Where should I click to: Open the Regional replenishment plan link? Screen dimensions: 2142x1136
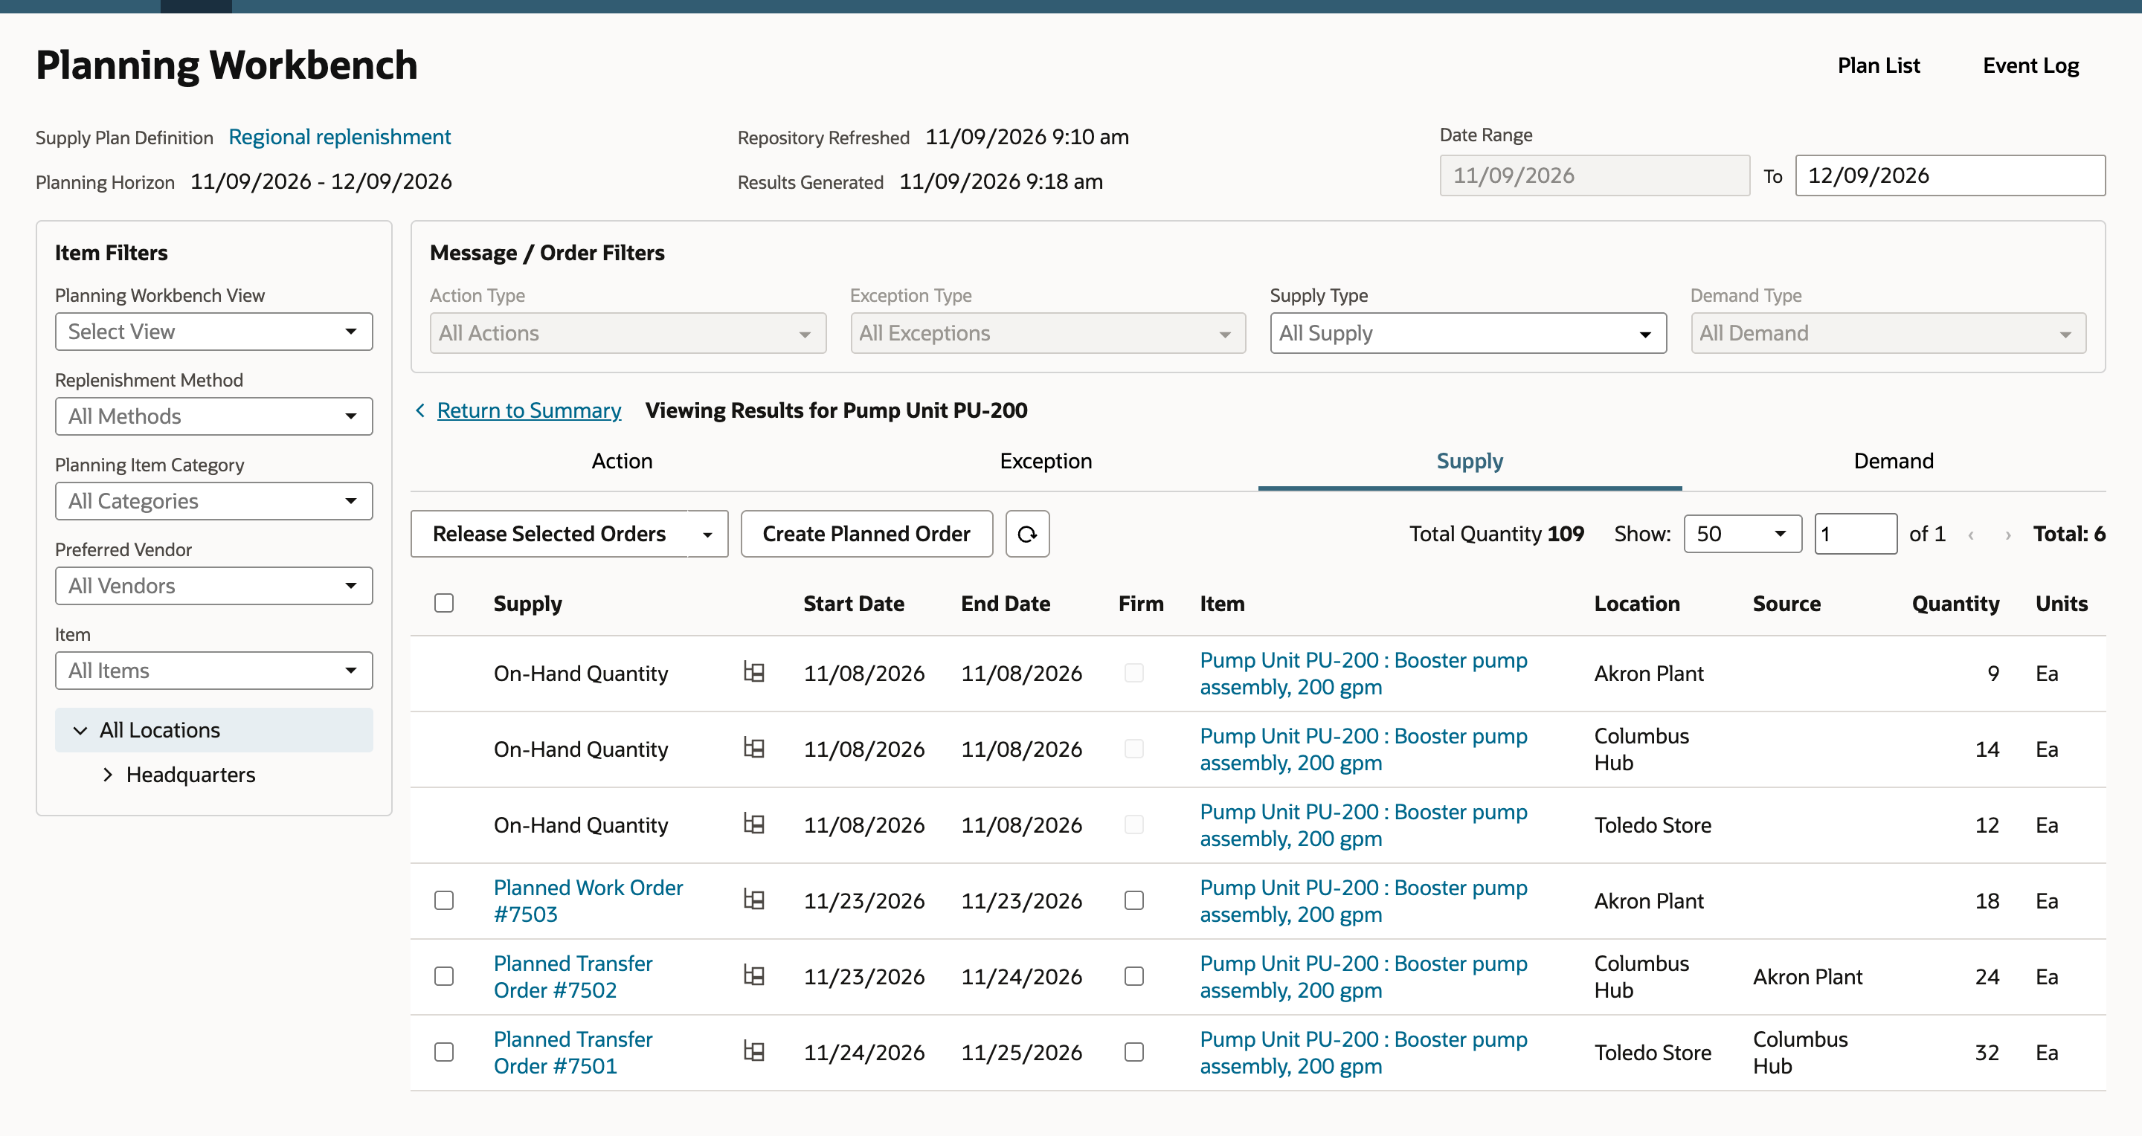tap(339, 137)
